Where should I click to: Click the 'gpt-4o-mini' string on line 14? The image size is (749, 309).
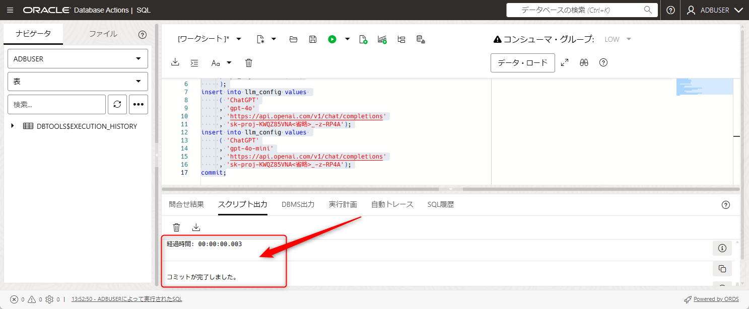click(x=251, y=148)
